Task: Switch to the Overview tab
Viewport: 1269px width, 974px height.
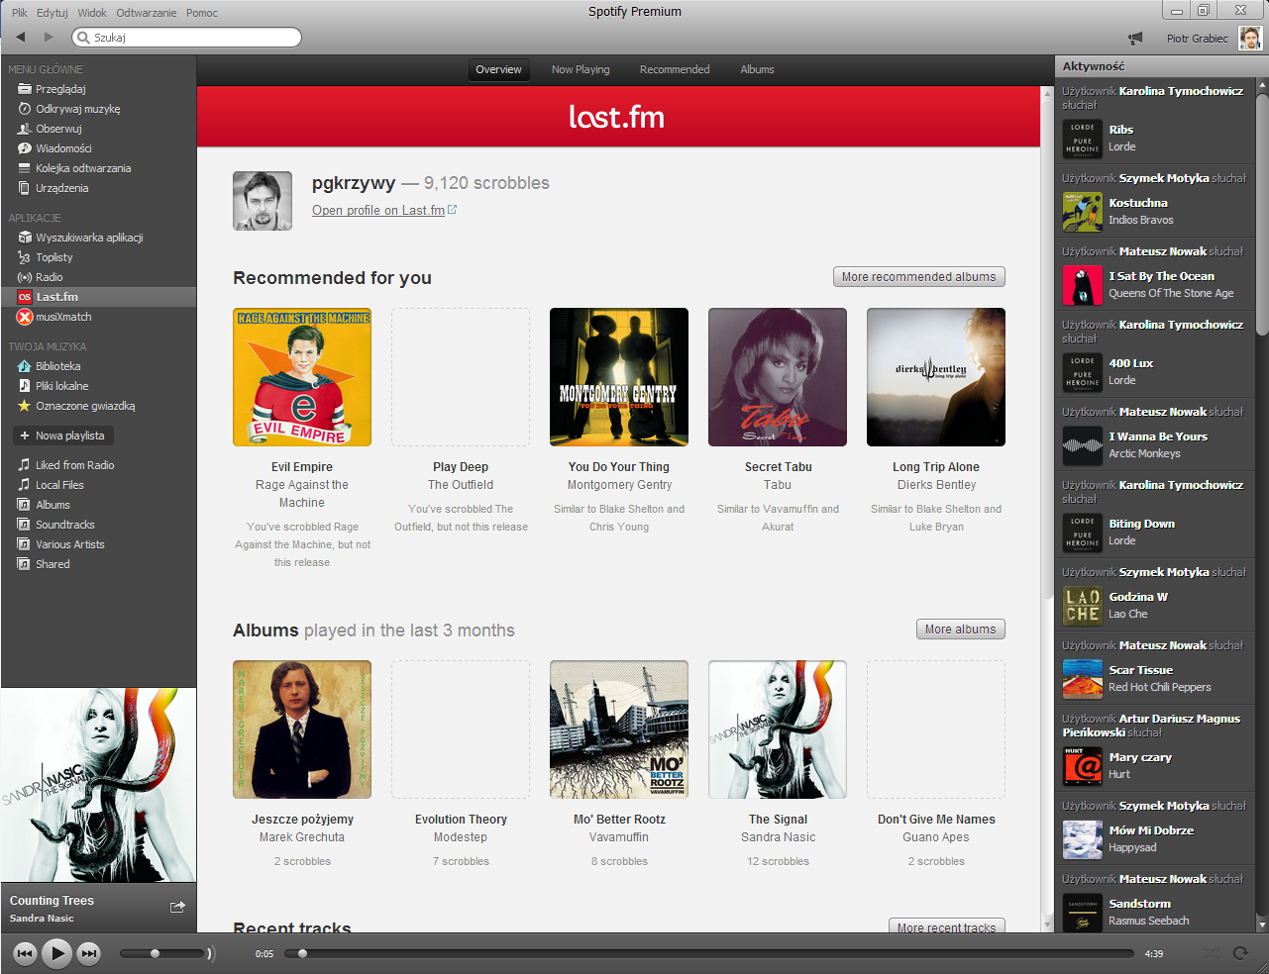Action: [498, 69]
